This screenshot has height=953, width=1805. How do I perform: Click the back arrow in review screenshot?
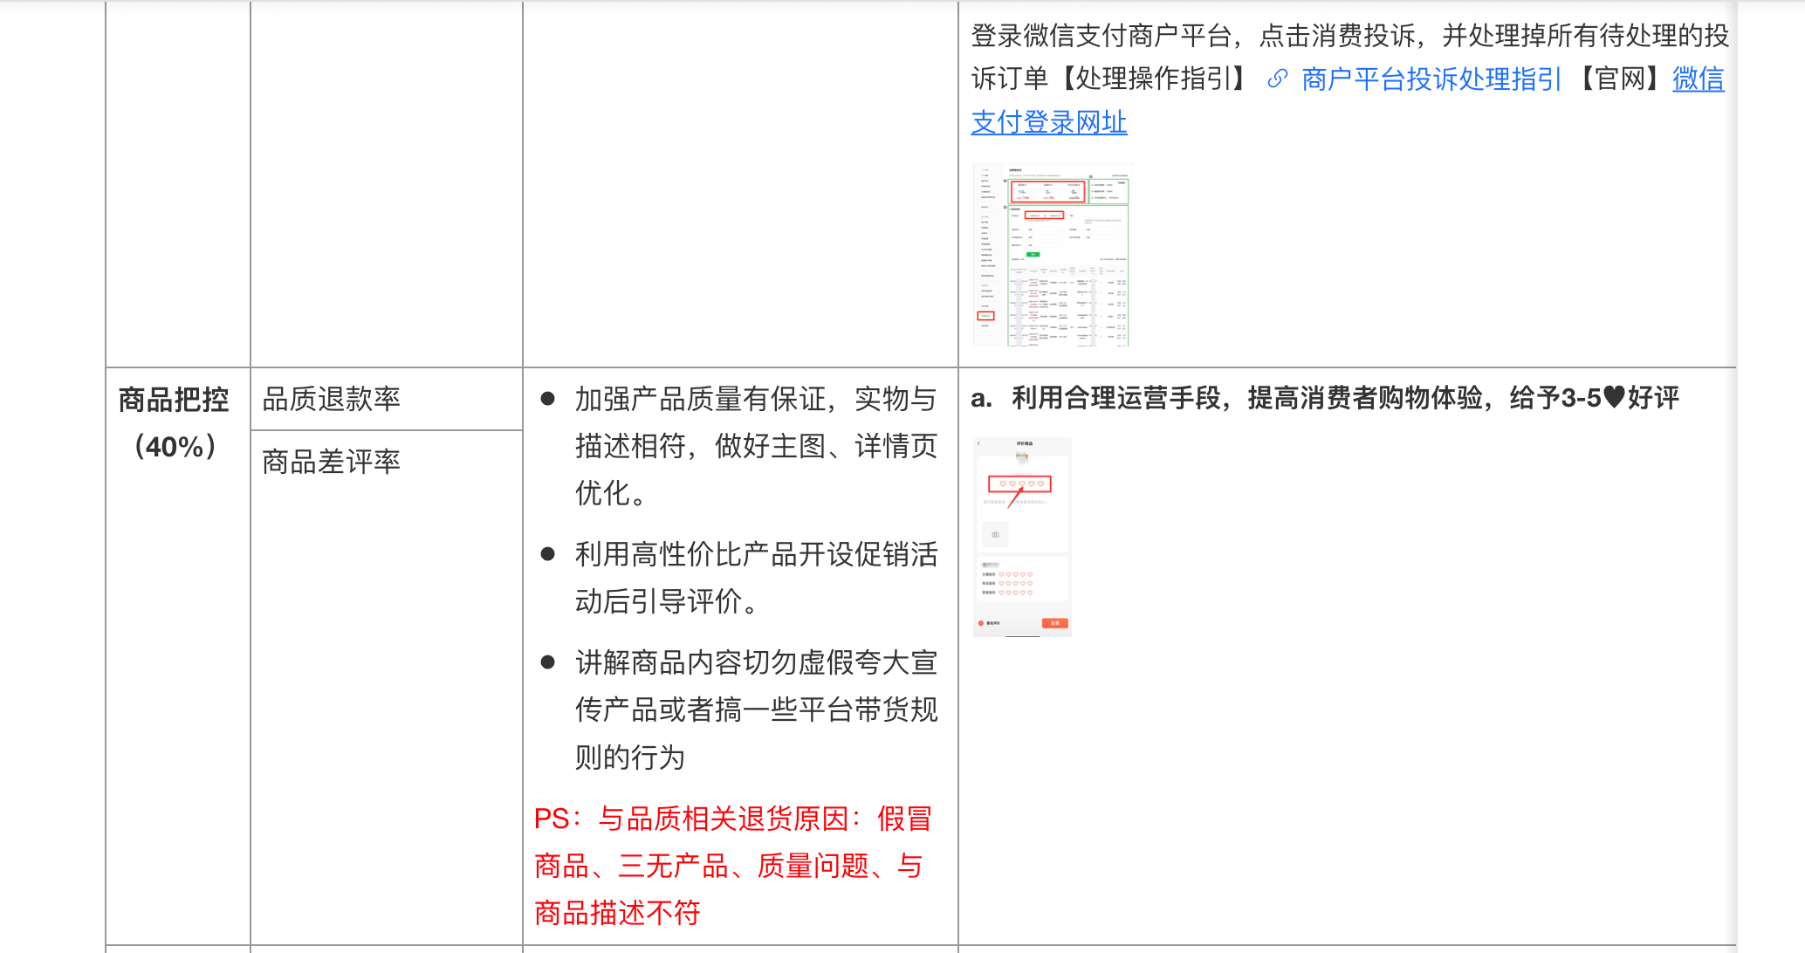(x=979, y=443)
